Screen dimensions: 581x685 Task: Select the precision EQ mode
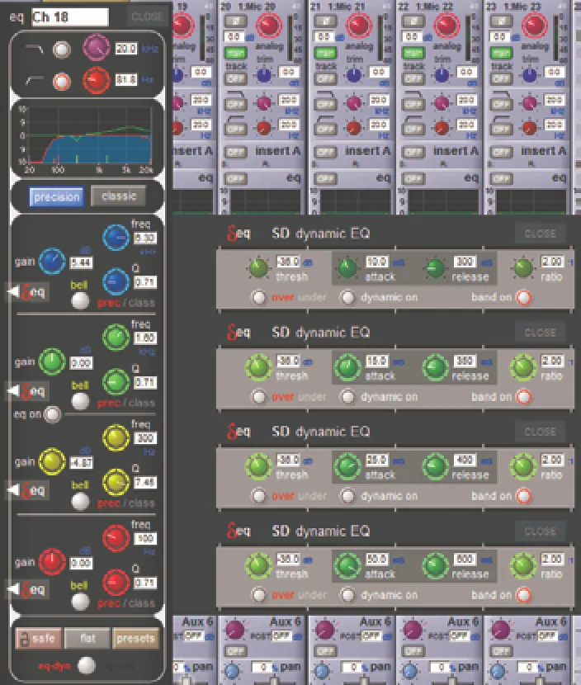[x=57, y=197]
